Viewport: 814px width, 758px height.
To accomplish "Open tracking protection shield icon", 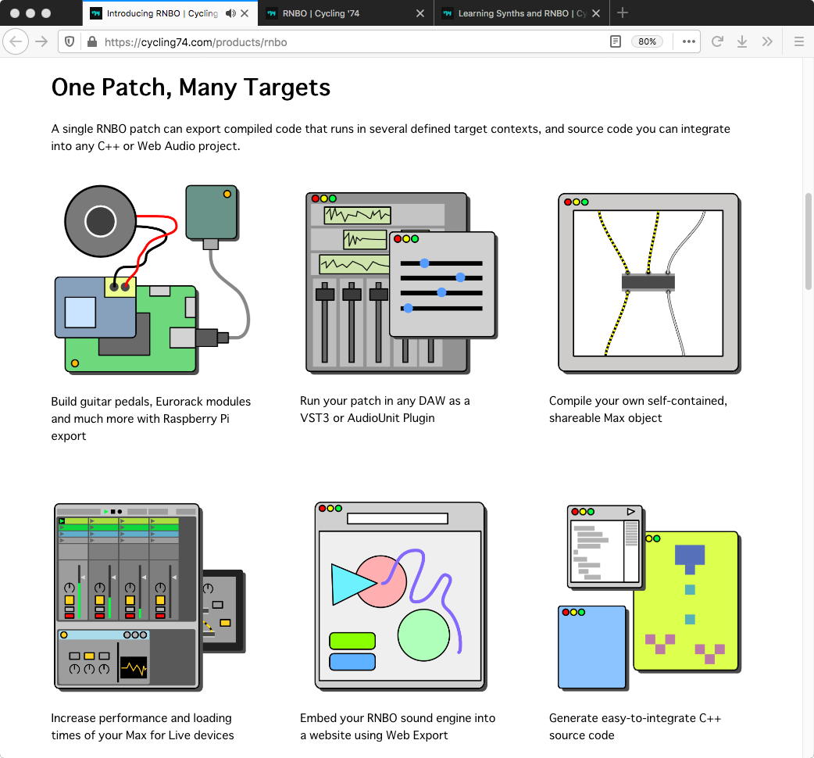I will pos(70,41).
